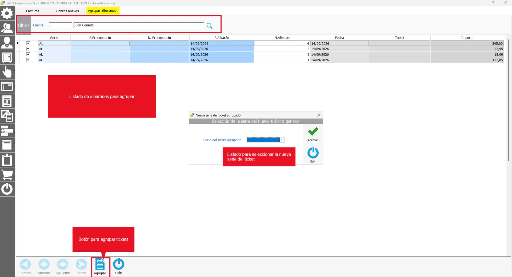The width and height of the screenshot is (512, 277).
Task: Open the cash safe sidebar icon
Action: tap(7, 57)
